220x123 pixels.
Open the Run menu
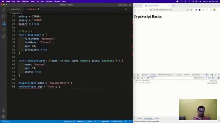[42, 1]
